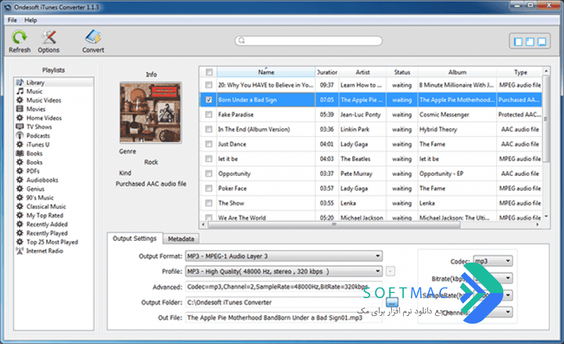Viewport: 564px width, 344px height.
Task: Select the third panel layout icon
Action: point(542,42)
